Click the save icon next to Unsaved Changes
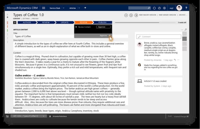 pos(188,117)
